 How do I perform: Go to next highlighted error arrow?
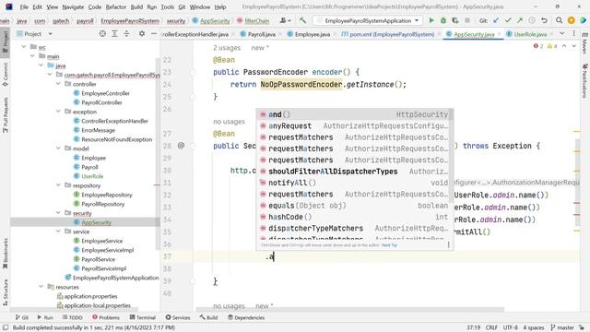click(573, 46)
